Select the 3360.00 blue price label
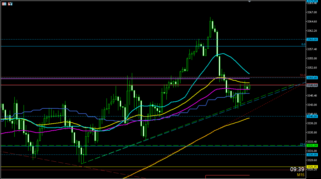This screenshot has height=179, width=321. pyautogui.click(x=312, y=39)
